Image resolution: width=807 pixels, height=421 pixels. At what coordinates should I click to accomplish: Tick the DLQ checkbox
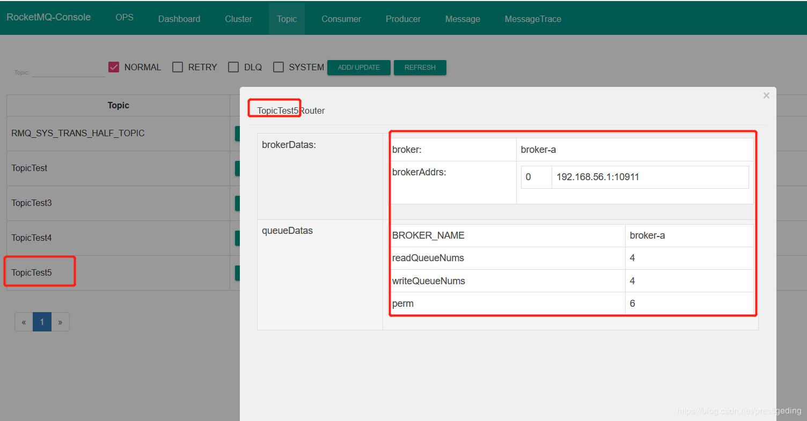click(x=233, y=67)
